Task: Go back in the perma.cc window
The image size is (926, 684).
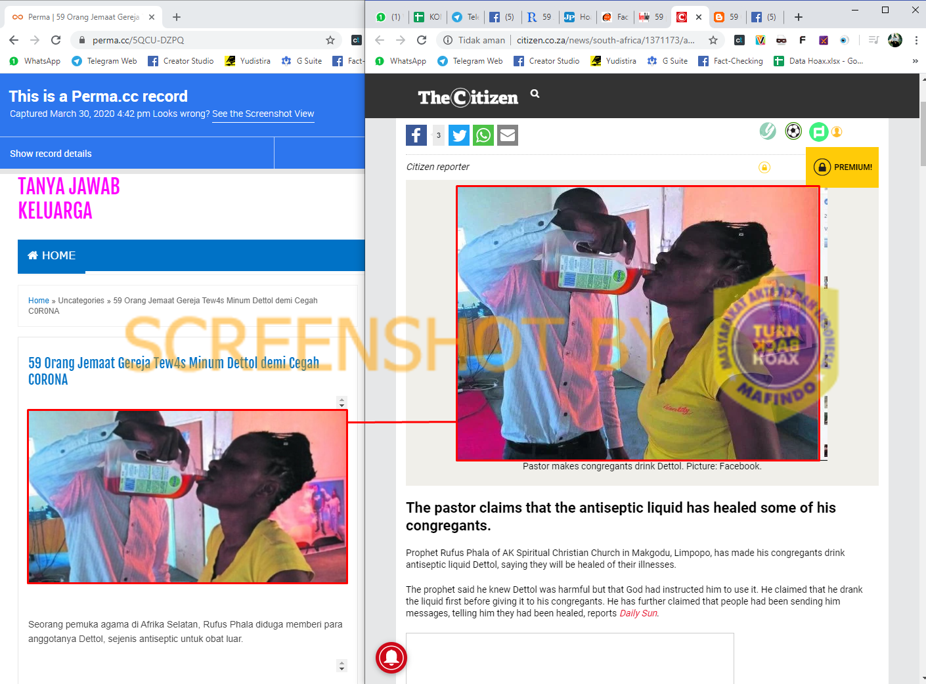Action: [14, 40]
